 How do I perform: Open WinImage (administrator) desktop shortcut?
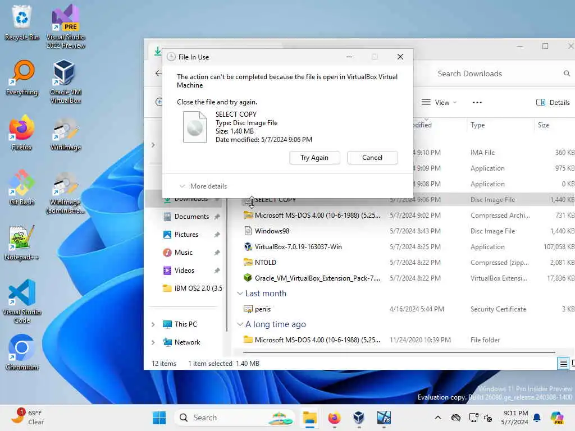[66, 192]
